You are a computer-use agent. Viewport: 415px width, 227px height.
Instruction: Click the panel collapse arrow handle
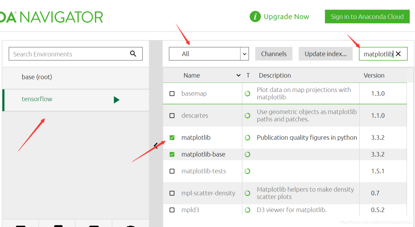(x=156, y=145)
